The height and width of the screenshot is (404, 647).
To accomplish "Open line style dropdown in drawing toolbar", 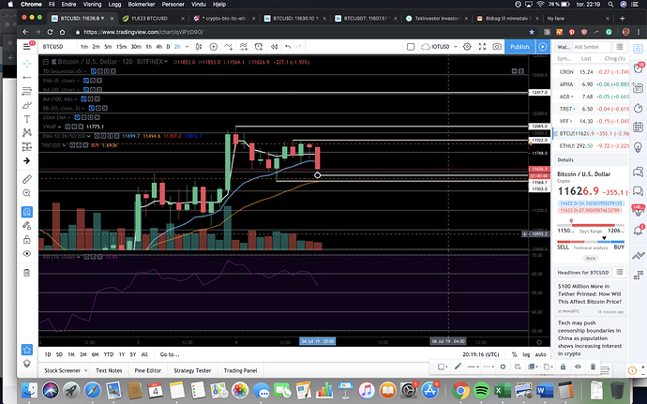I will [489, 367].
